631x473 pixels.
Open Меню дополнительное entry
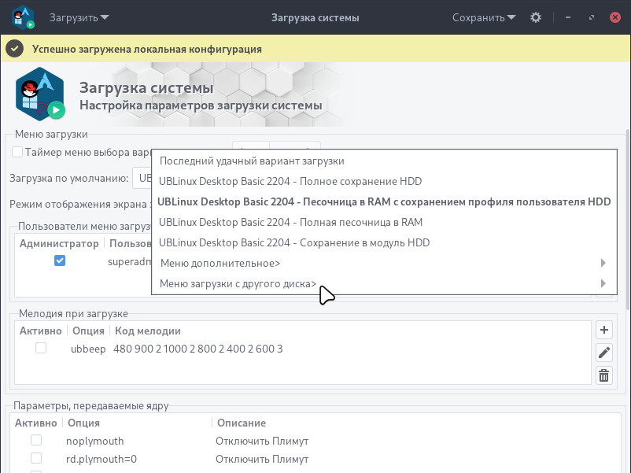click(384, 264)
